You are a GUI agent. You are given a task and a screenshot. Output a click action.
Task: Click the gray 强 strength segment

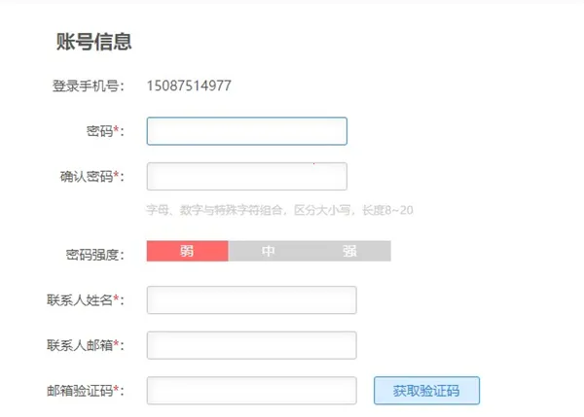point(349,252)
